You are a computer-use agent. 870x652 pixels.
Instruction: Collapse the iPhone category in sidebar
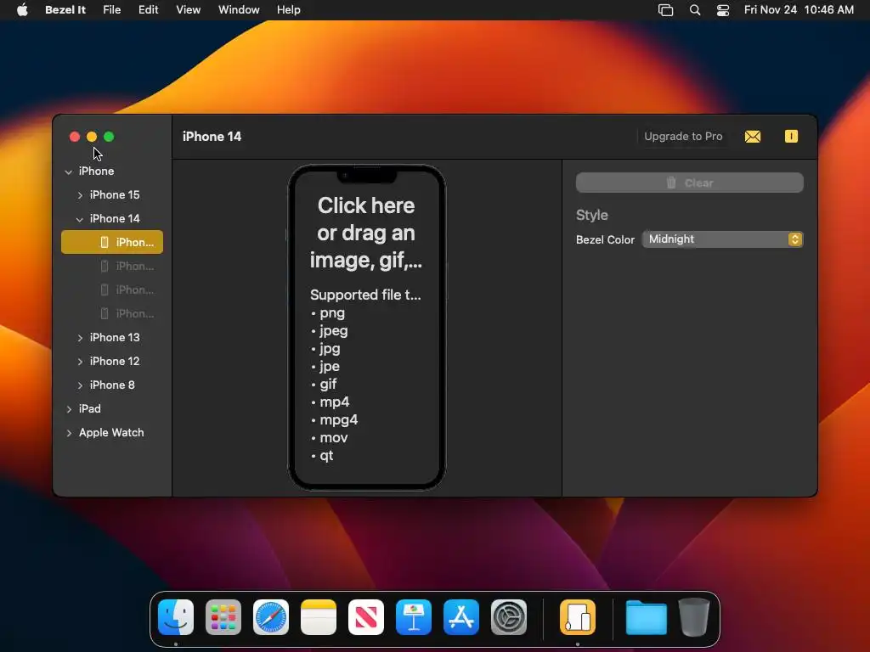point(68,171)
